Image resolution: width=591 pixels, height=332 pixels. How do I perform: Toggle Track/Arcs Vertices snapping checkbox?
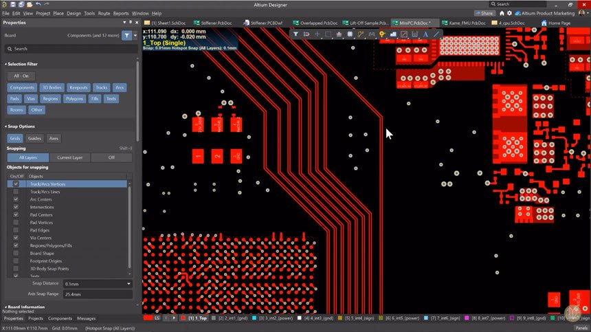[16, 184]
